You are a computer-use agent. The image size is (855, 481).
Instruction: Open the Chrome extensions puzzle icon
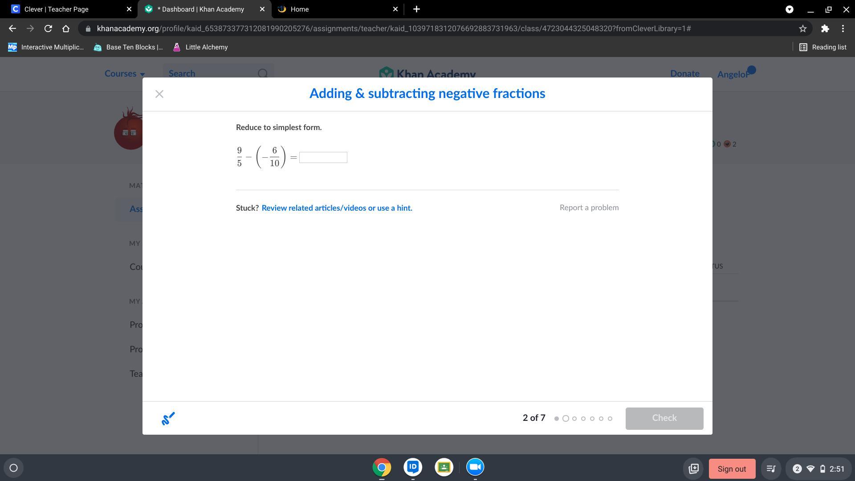(825, 29)
